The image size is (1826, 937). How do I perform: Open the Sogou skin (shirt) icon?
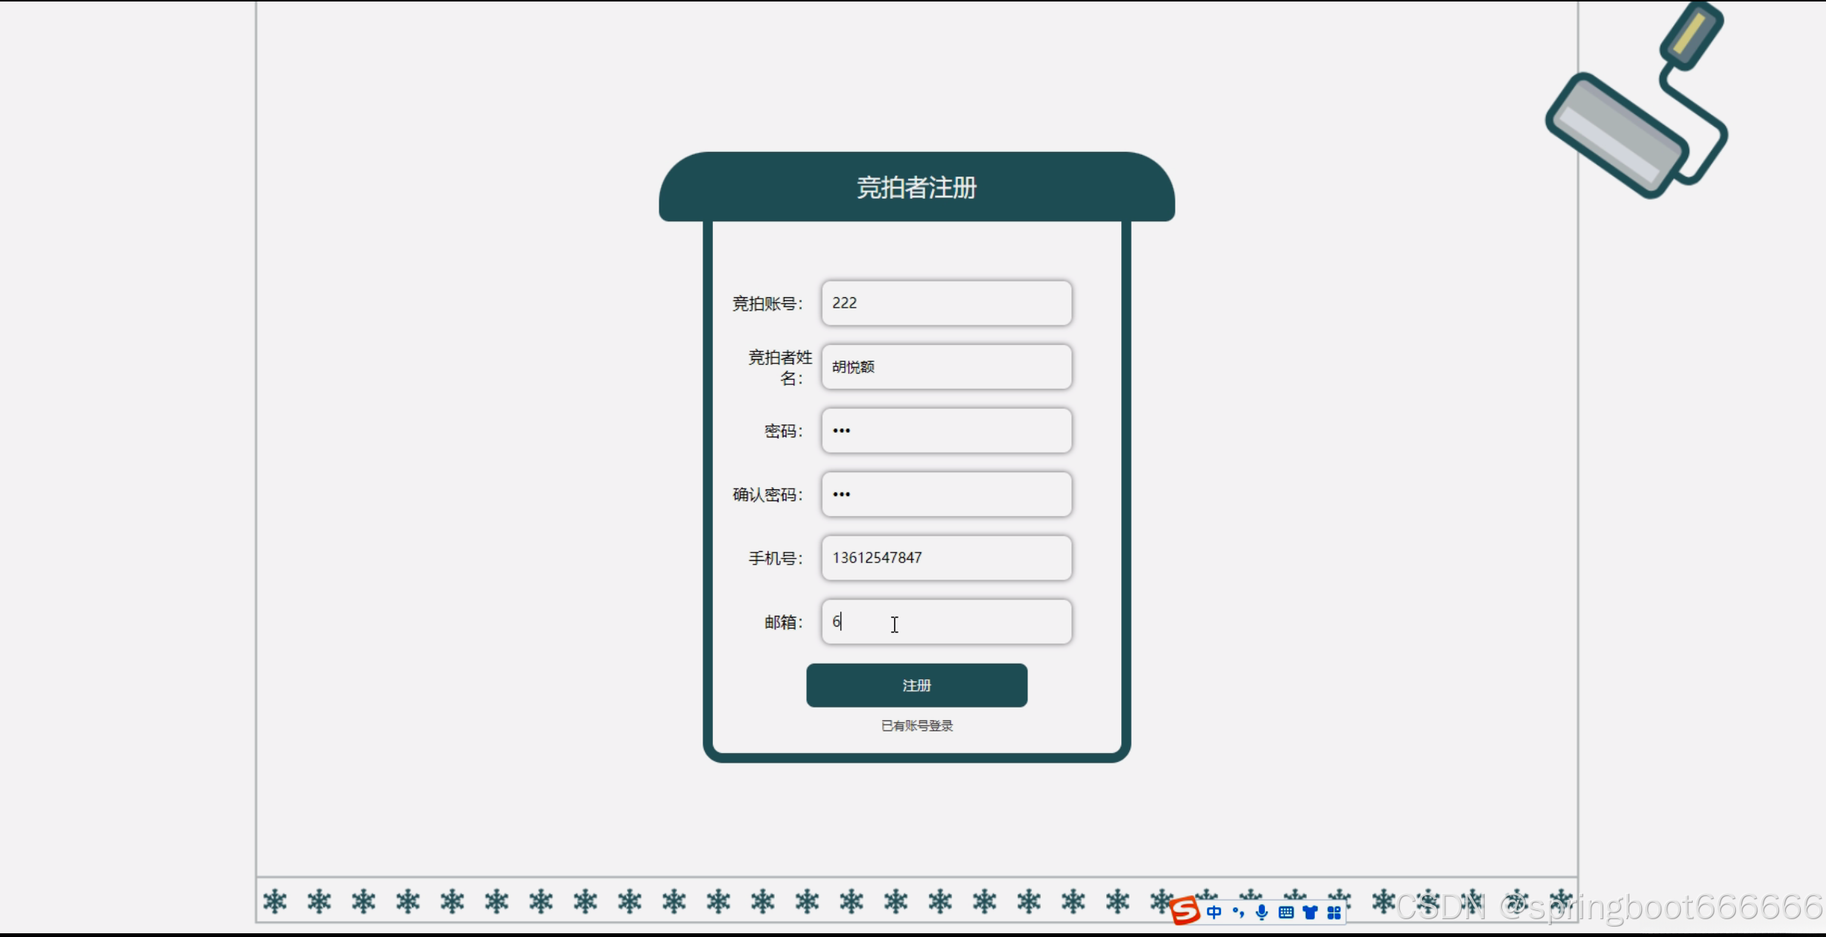pos(1310,912)
